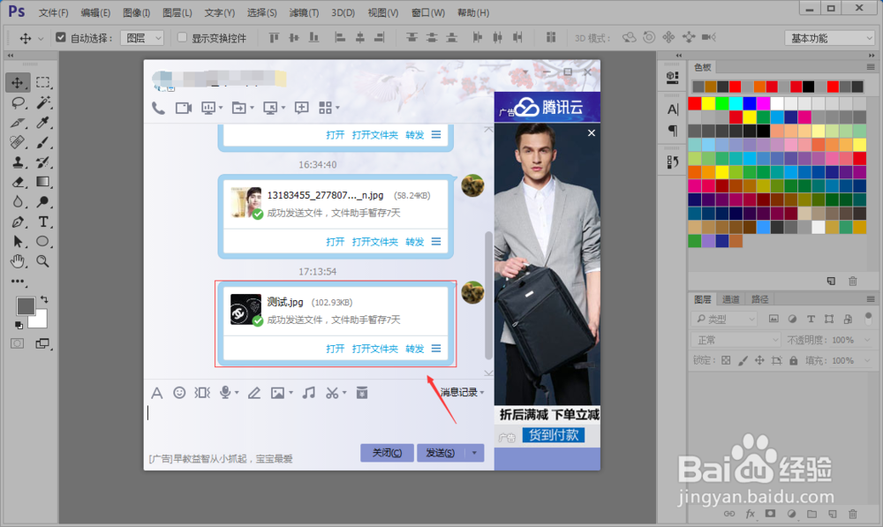
Task: Click 打开 link for 测试.jpg
Action: coord(335,349)
